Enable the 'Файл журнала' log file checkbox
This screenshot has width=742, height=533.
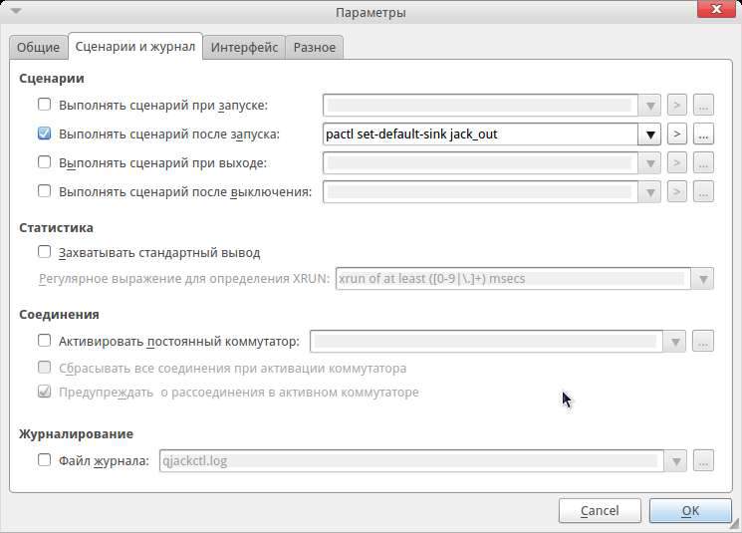44,460
